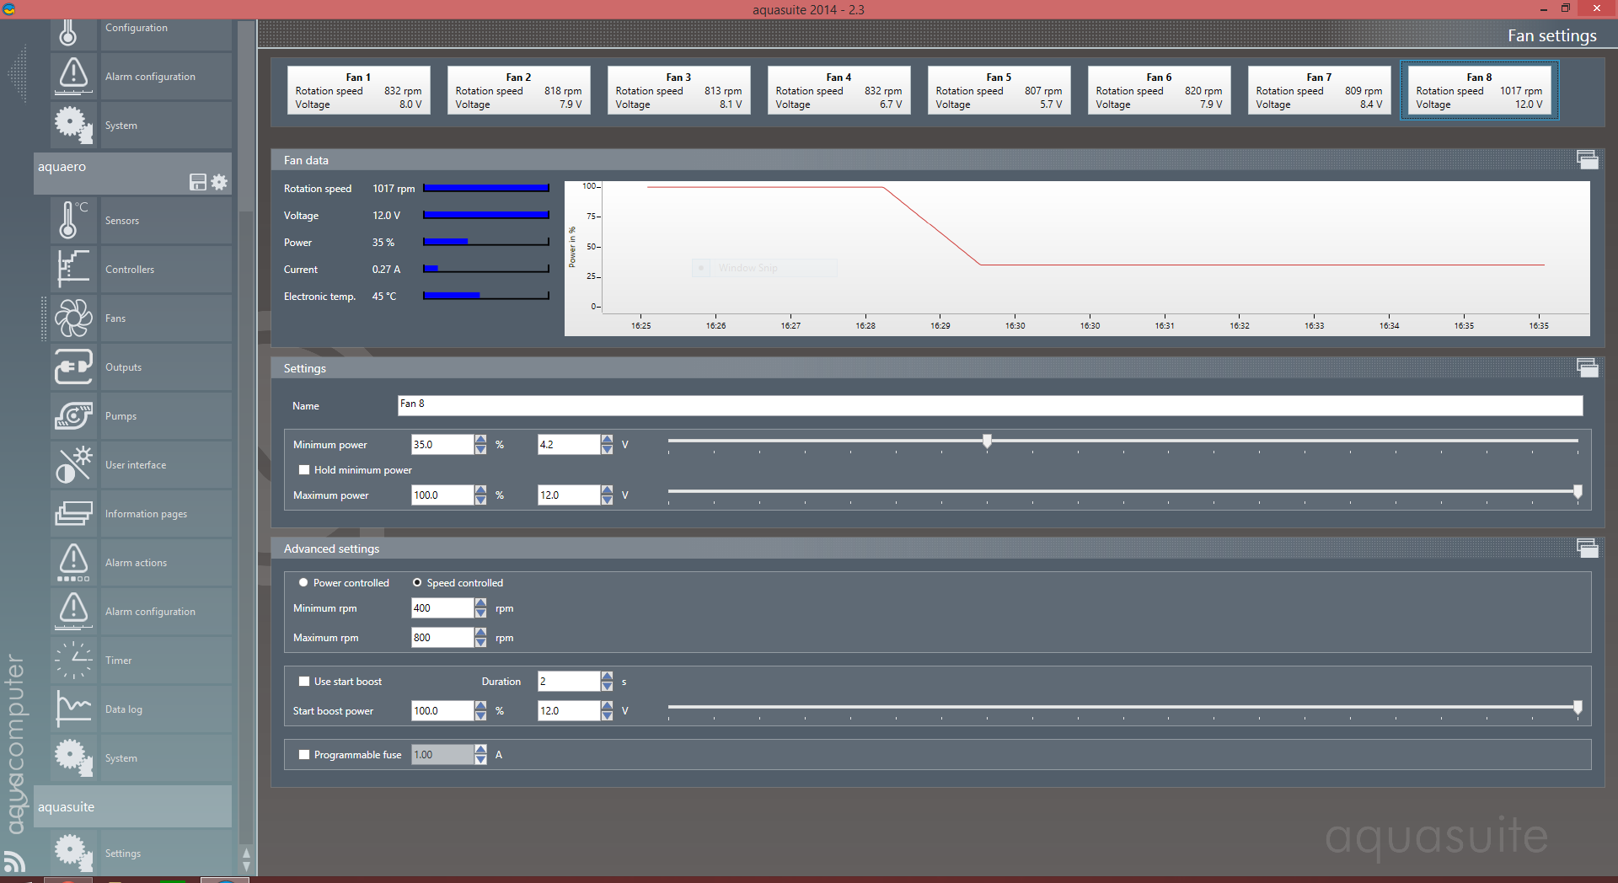1618x883 pixels.
Task: Tick the Use start boost checkbox
Action: [304, 682]
